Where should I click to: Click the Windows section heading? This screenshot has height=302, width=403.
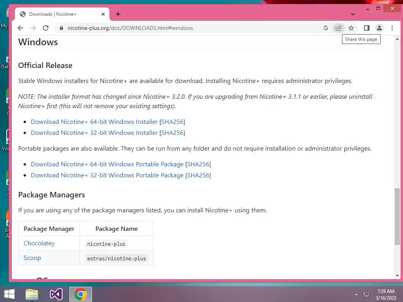pyautogui.click(x=38, y=42)
